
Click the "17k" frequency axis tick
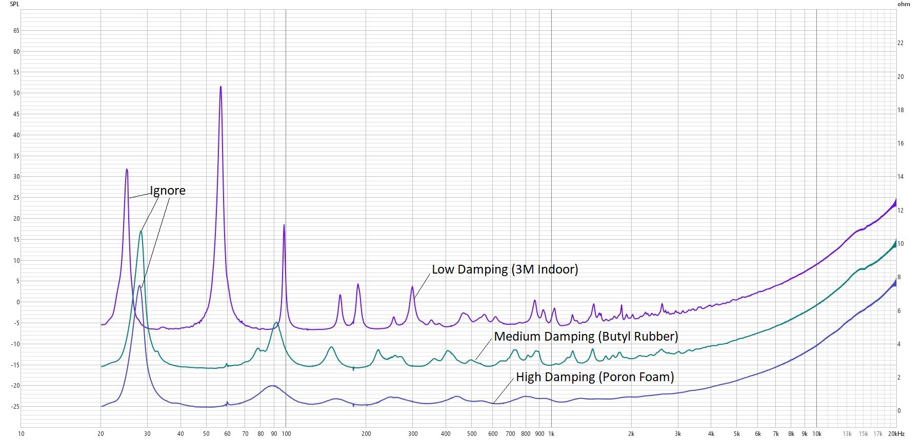878,434
